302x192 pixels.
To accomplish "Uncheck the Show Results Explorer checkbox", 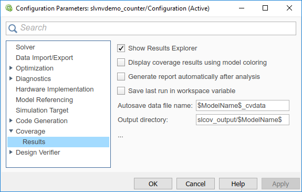I will point(121,48).
